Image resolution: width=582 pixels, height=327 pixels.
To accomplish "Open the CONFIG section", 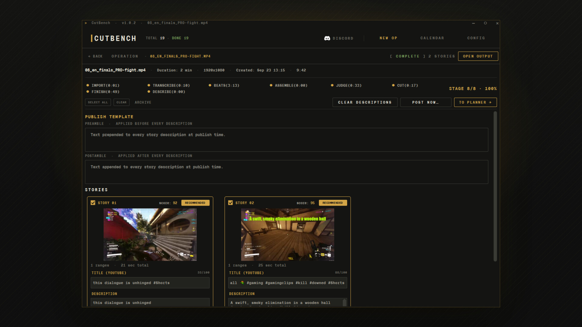I will (476, 38).
